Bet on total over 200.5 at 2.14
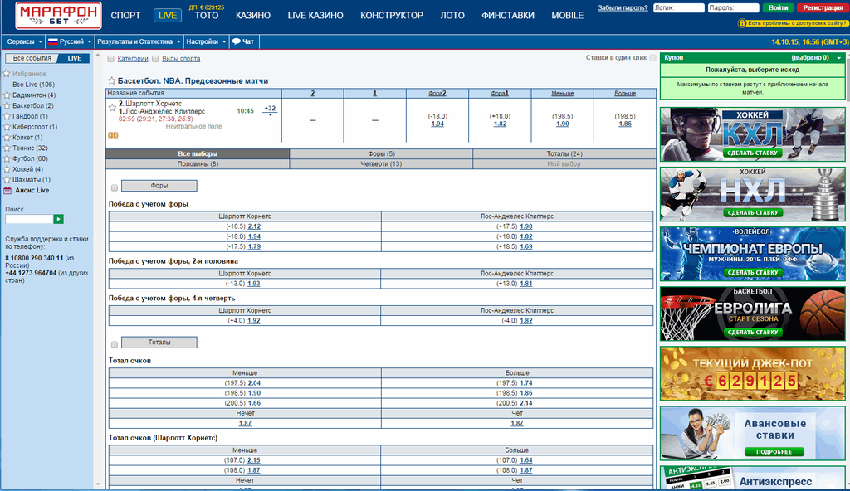Viewport: 850px width, 491px height. click(x=525, y=403)
